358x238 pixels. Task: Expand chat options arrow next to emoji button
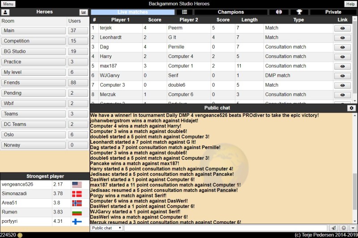[353, 228]
